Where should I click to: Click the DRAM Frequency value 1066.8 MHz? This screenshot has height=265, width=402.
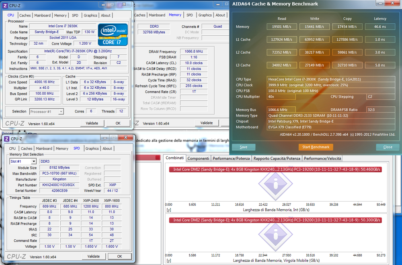(x=194, y=51)
